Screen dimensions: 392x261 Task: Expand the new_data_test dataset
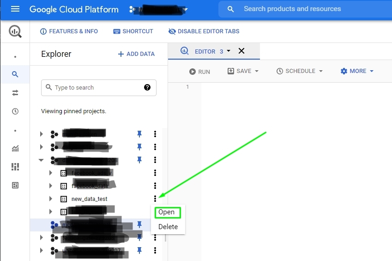click(50, 199)
